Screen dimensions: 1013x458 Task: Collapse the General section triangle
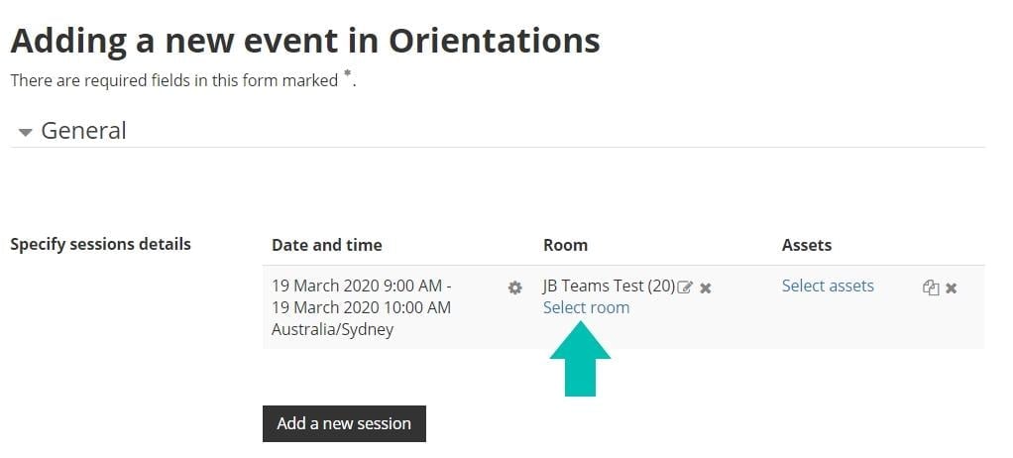pos(26,132)
